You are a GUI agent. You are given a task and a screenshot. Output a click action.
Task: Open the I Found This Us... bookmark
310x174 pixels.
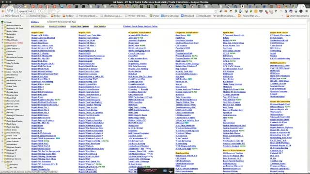pyautogui.click(x=249, y=16)
